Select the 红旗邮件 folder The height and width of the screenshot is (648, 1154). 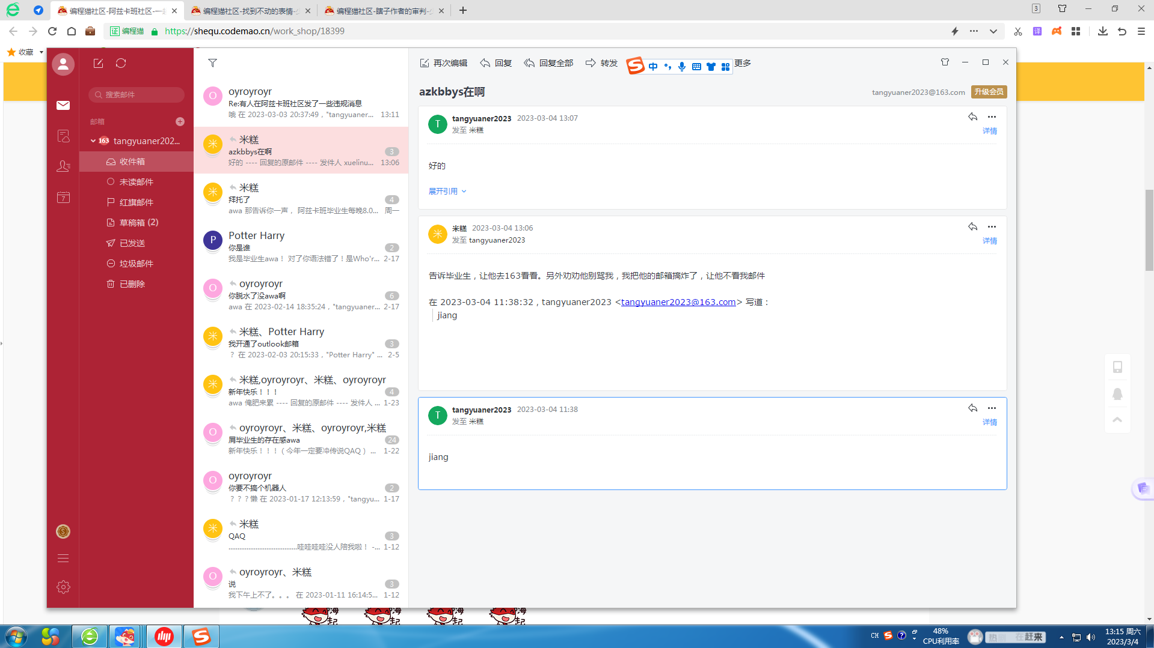click(137, 202)
